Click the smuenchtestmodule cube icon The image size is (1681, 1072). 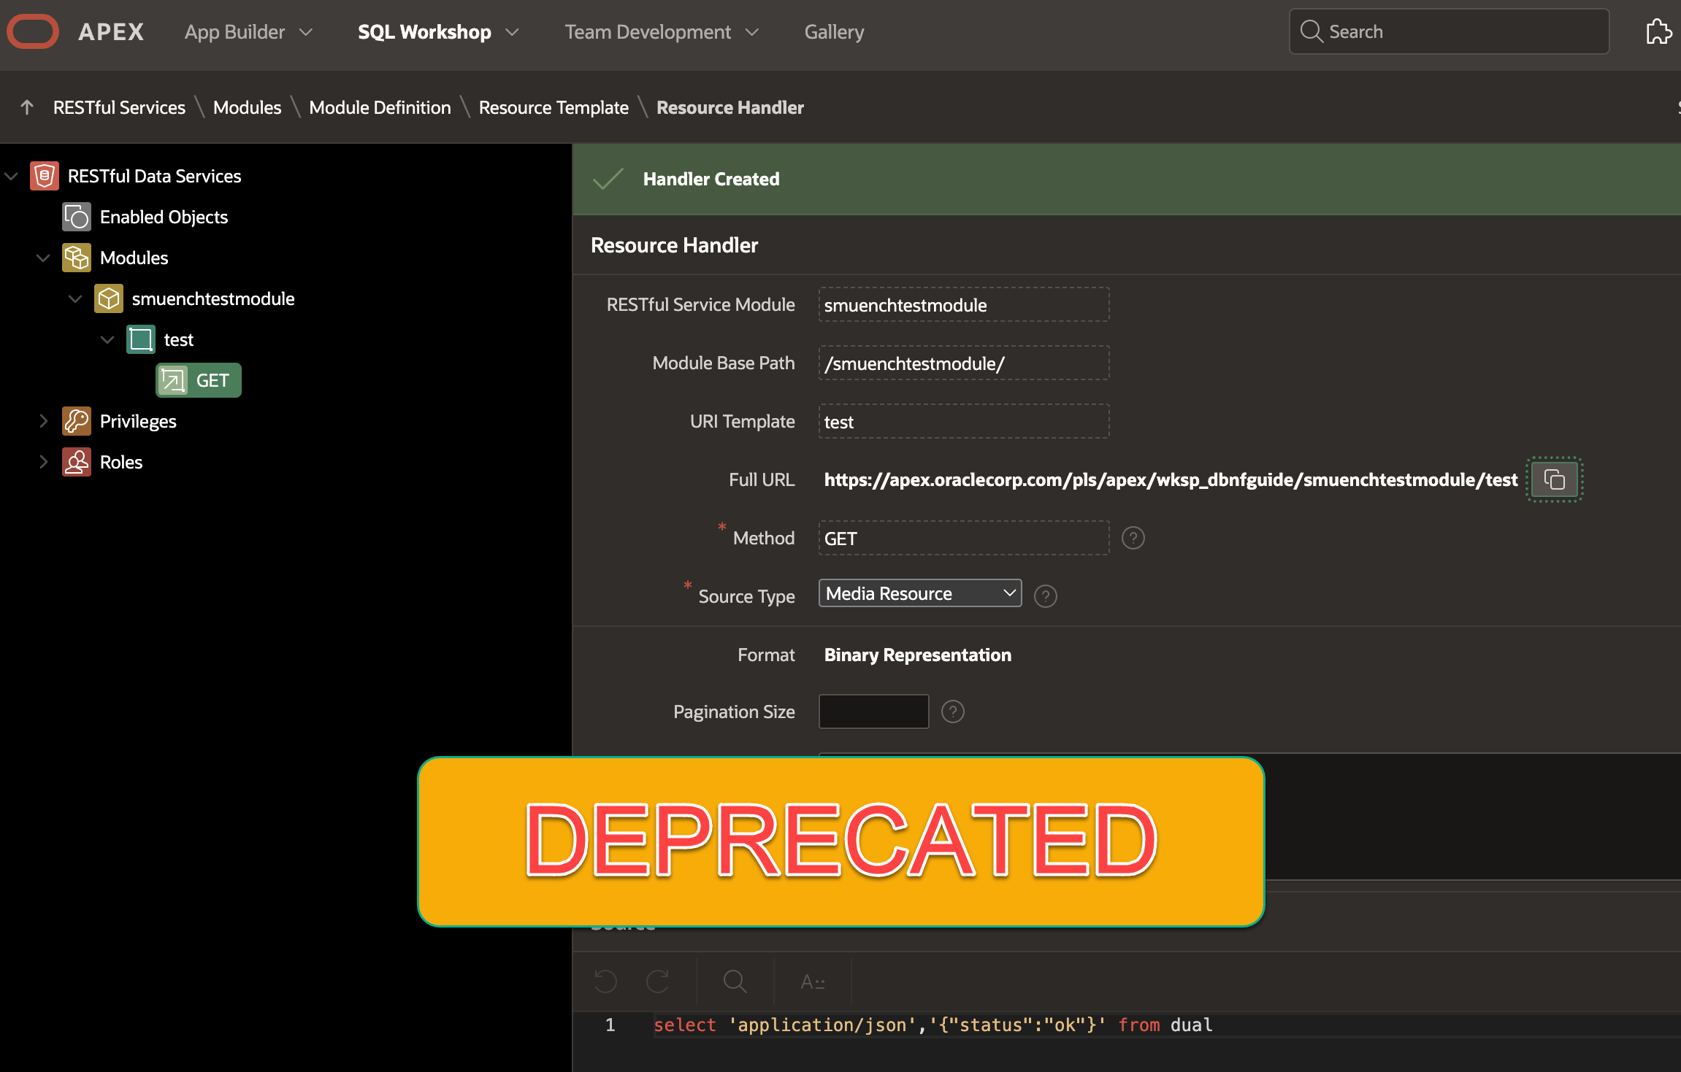pos(108,298)
